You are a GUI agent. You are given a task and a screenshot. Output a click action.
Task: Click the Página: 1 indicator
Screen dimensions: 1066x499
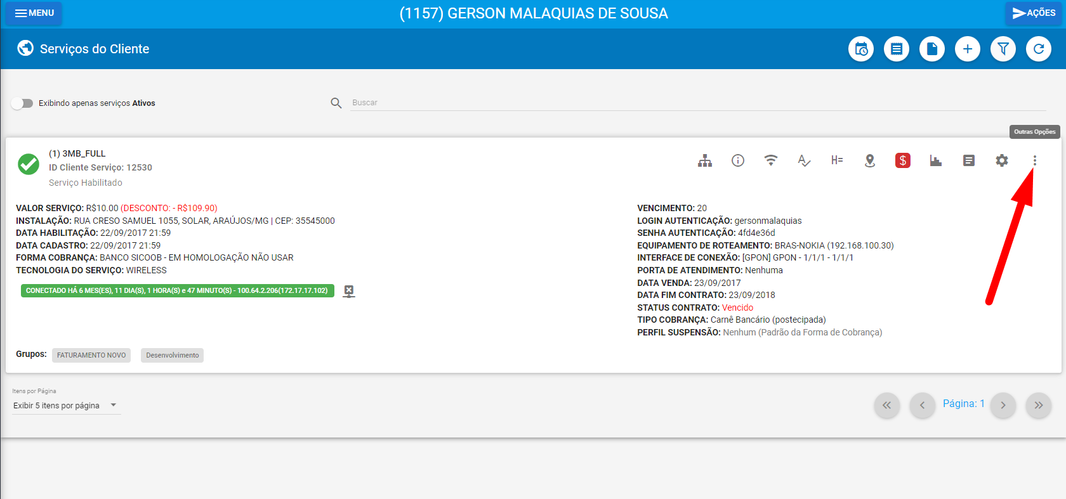pos(963,403)
